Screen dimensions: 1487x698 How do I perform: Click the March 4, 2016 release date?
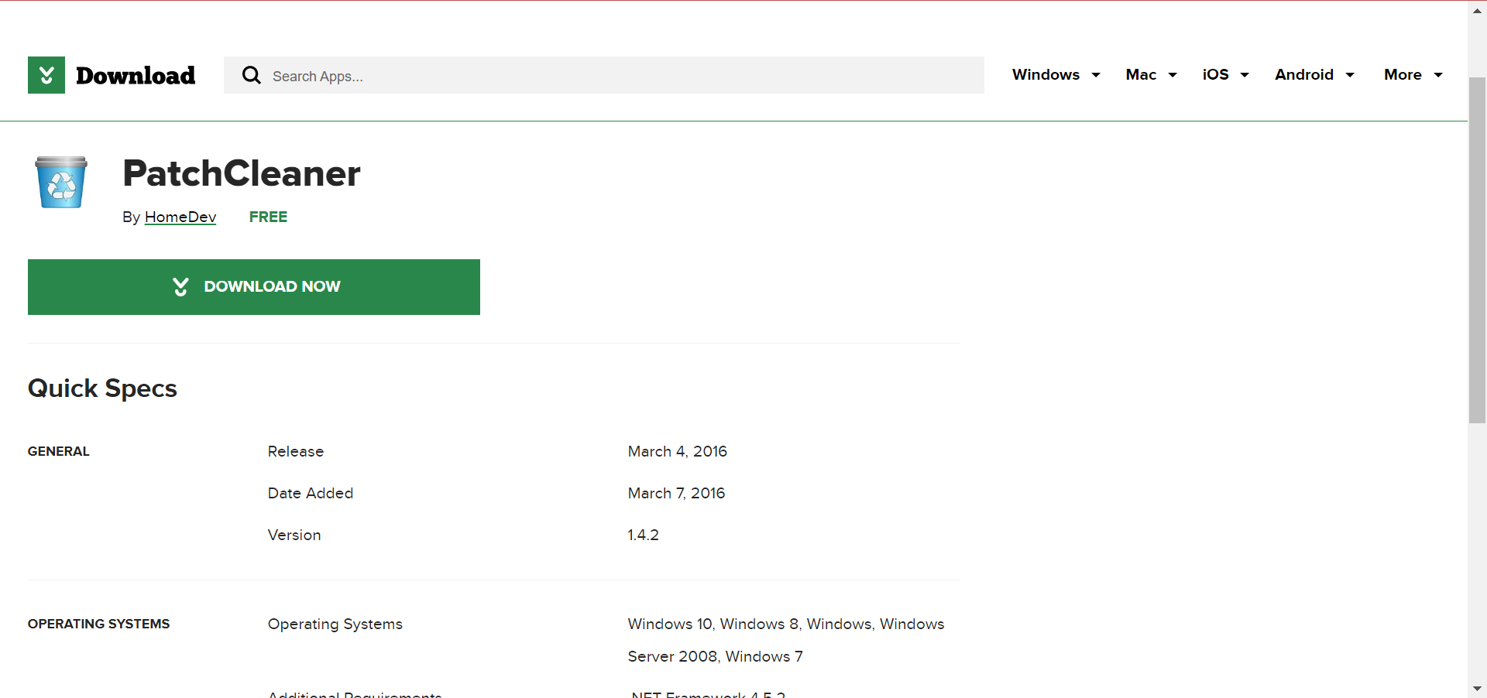click(x=678, y=451)
